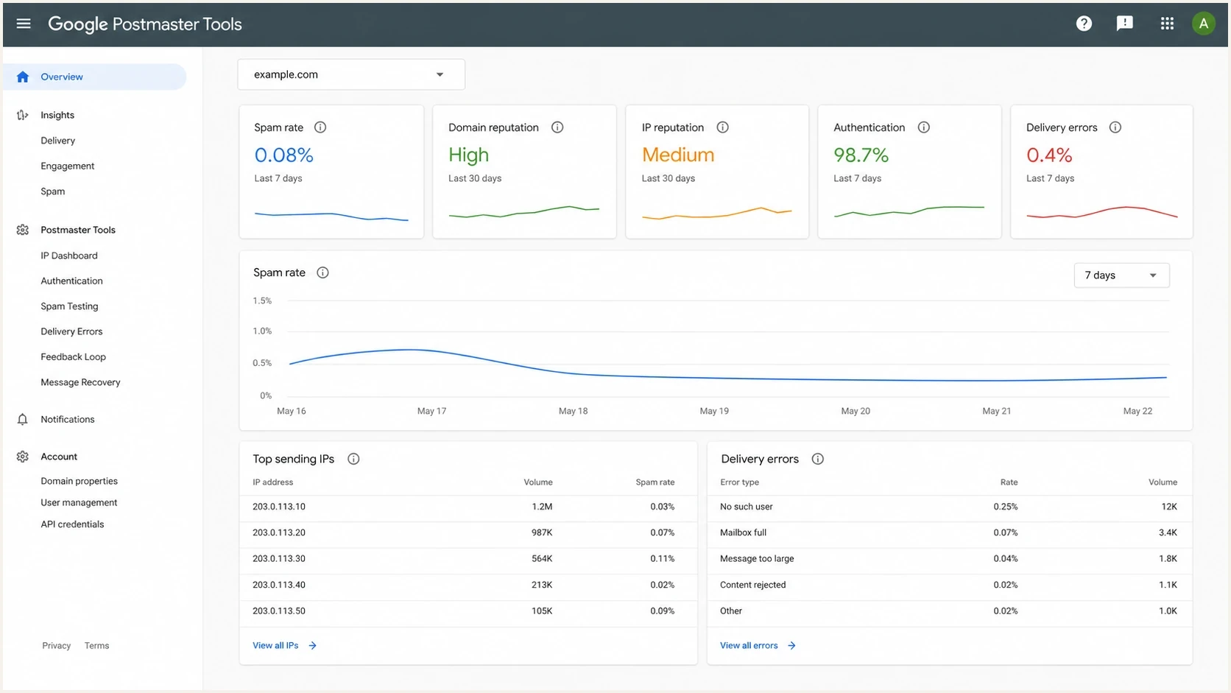The height and width of the screenshot is (693, 1231).
Task: Open the help question mark icon
Action: coord(1084,24)
